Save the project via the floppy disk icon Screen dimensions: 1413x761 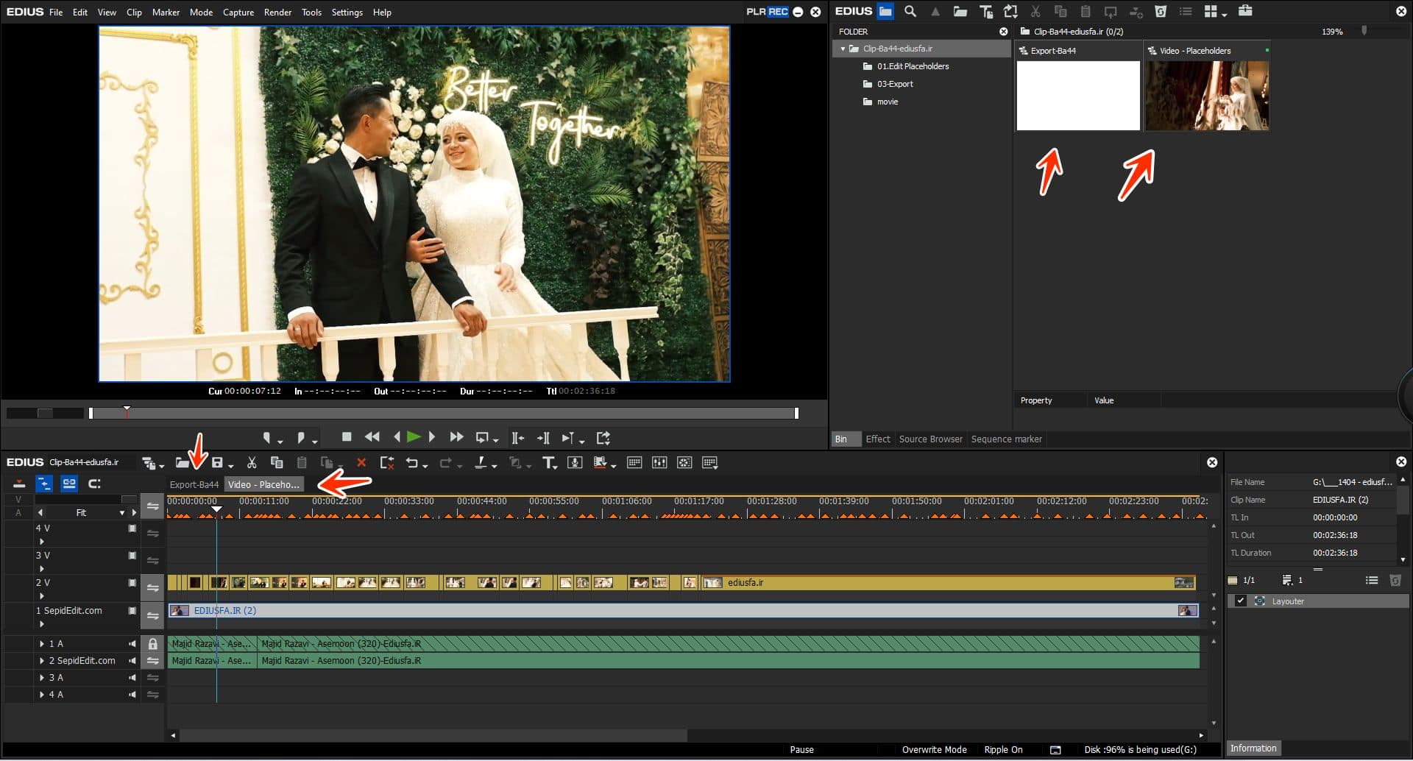[217, 462]
